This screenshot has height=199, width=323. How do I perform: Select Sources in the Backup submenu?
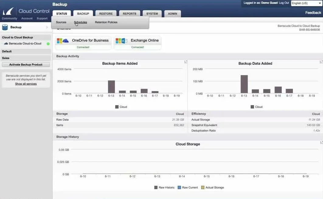[61, 22]
